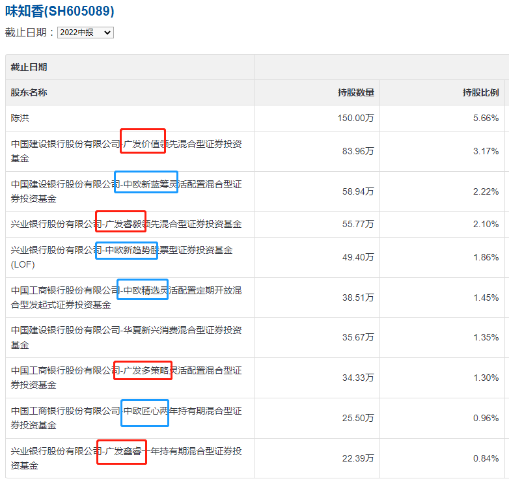The height and width of the screenshot is (483, 509).
Task: Click the 5.66% holding ratio
Action: 486,118
